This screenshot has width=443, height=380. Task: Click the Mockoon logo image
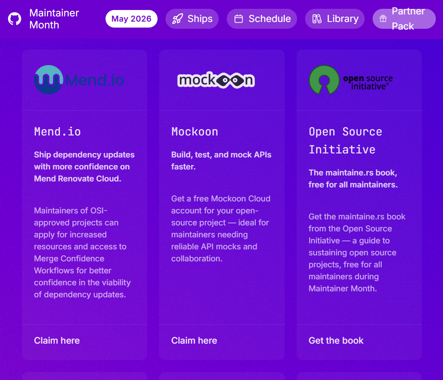(x=216, y=80)
